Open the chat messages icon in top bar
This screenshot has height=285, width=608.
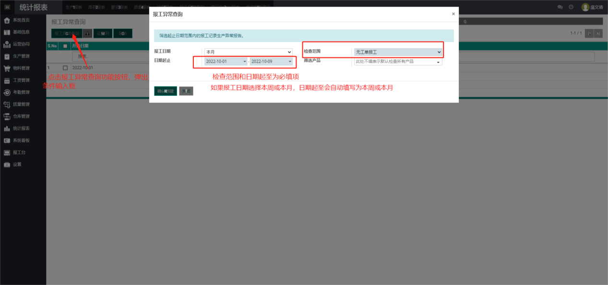click(560, 7)
